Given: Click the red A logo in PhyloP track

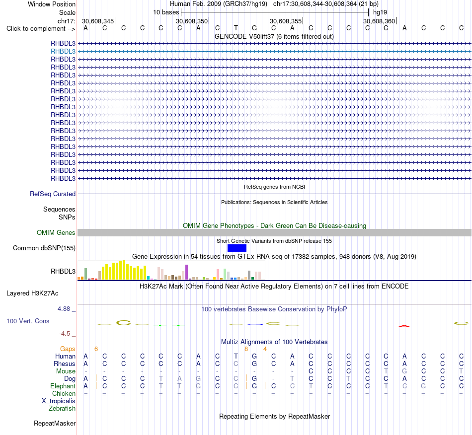Looking at the screenshot, I should pos(404,326).
